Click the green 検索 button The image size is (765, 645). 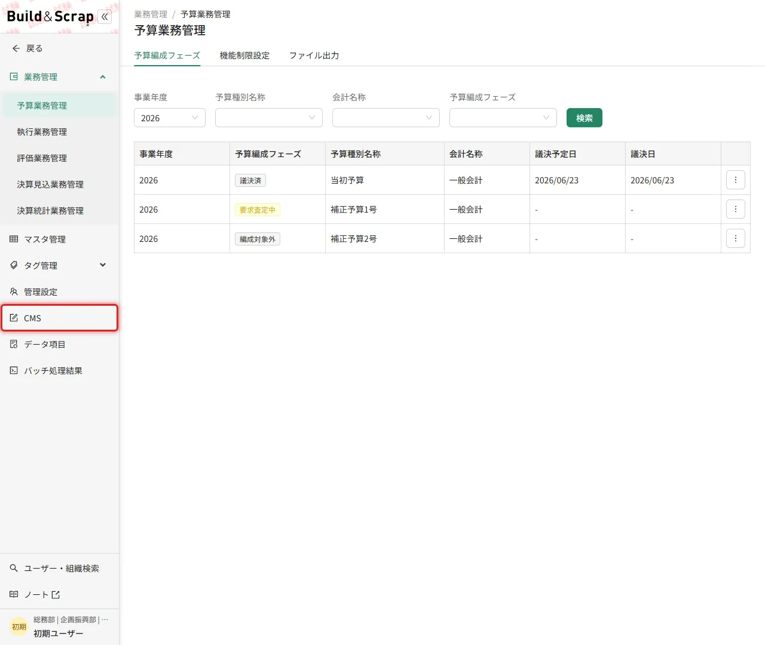pyautogui.click(x=585, y=118)
